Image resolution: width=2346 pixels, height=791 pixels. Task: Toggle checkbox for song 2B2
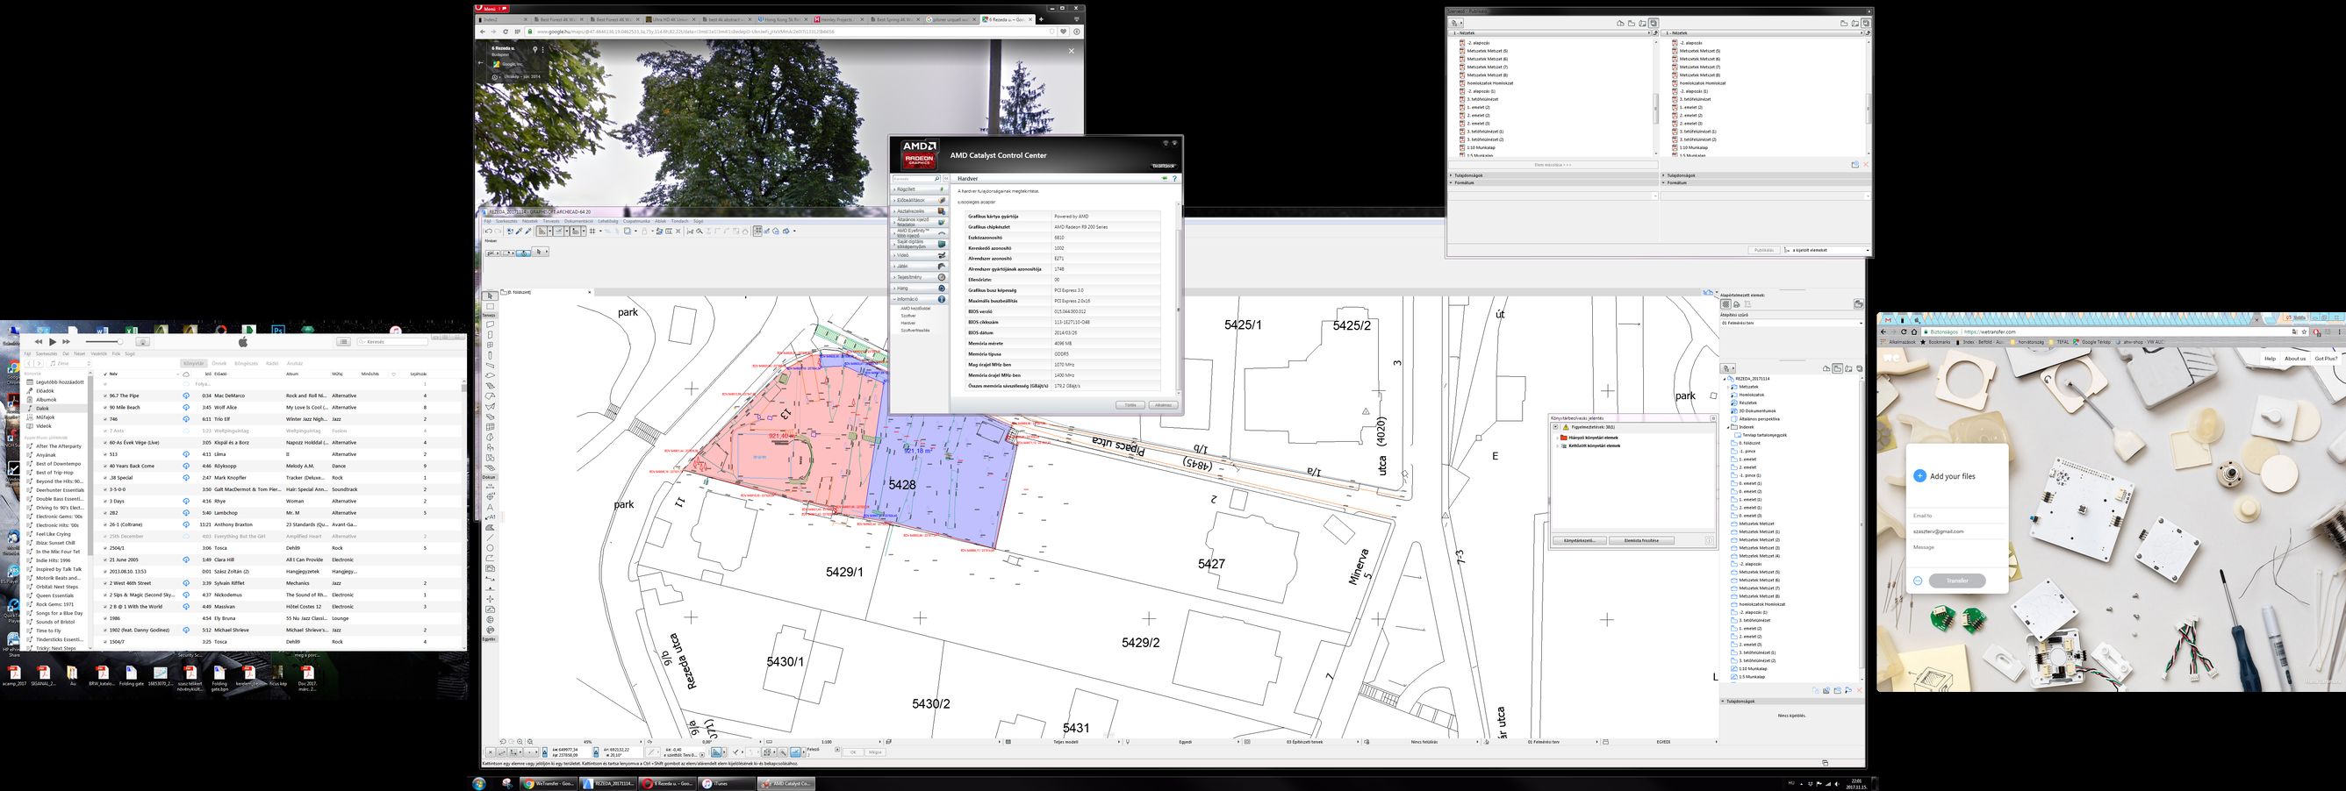[104, 513]
